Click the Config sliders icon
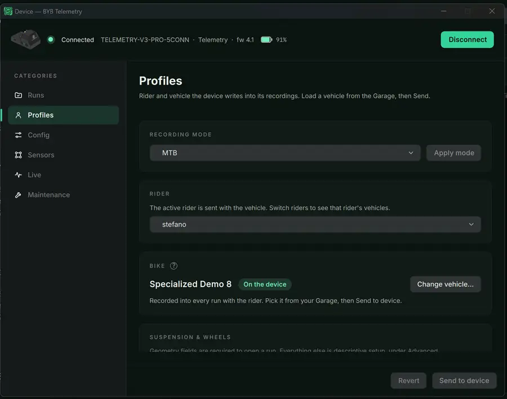Image resolution: width=507 pixels, height=399 pixels. 19,135
